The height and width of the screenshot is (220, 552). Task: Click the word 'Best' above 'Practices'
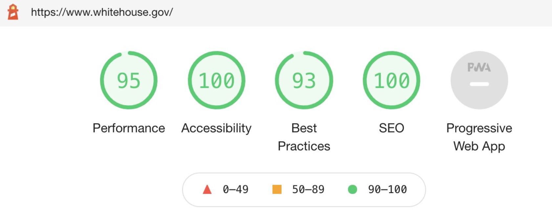click(x=304, y=128)
